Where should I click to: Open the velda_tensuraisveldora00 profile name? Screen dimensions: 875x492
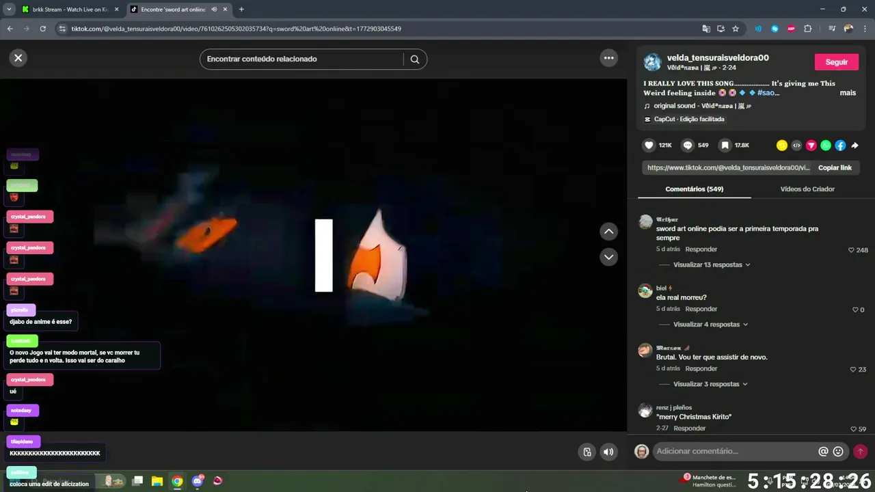click(x=718, y=58)
